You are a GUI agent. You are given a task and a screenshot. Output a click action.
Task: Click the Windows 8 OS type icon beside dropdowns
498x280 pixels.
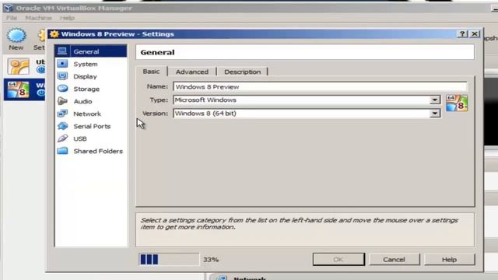(457, 103)
